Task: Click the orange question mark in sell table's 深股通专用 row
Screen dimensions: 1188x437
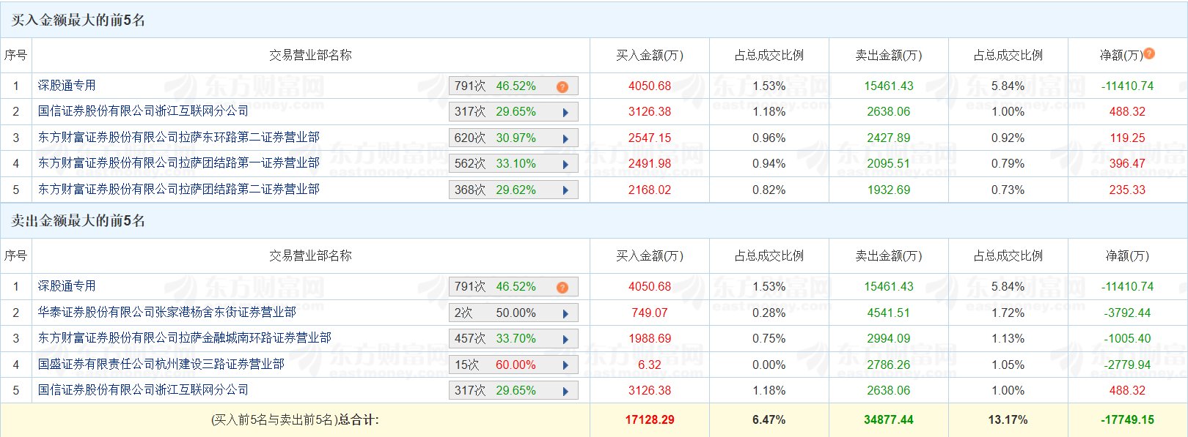Action: coord(562,287)
